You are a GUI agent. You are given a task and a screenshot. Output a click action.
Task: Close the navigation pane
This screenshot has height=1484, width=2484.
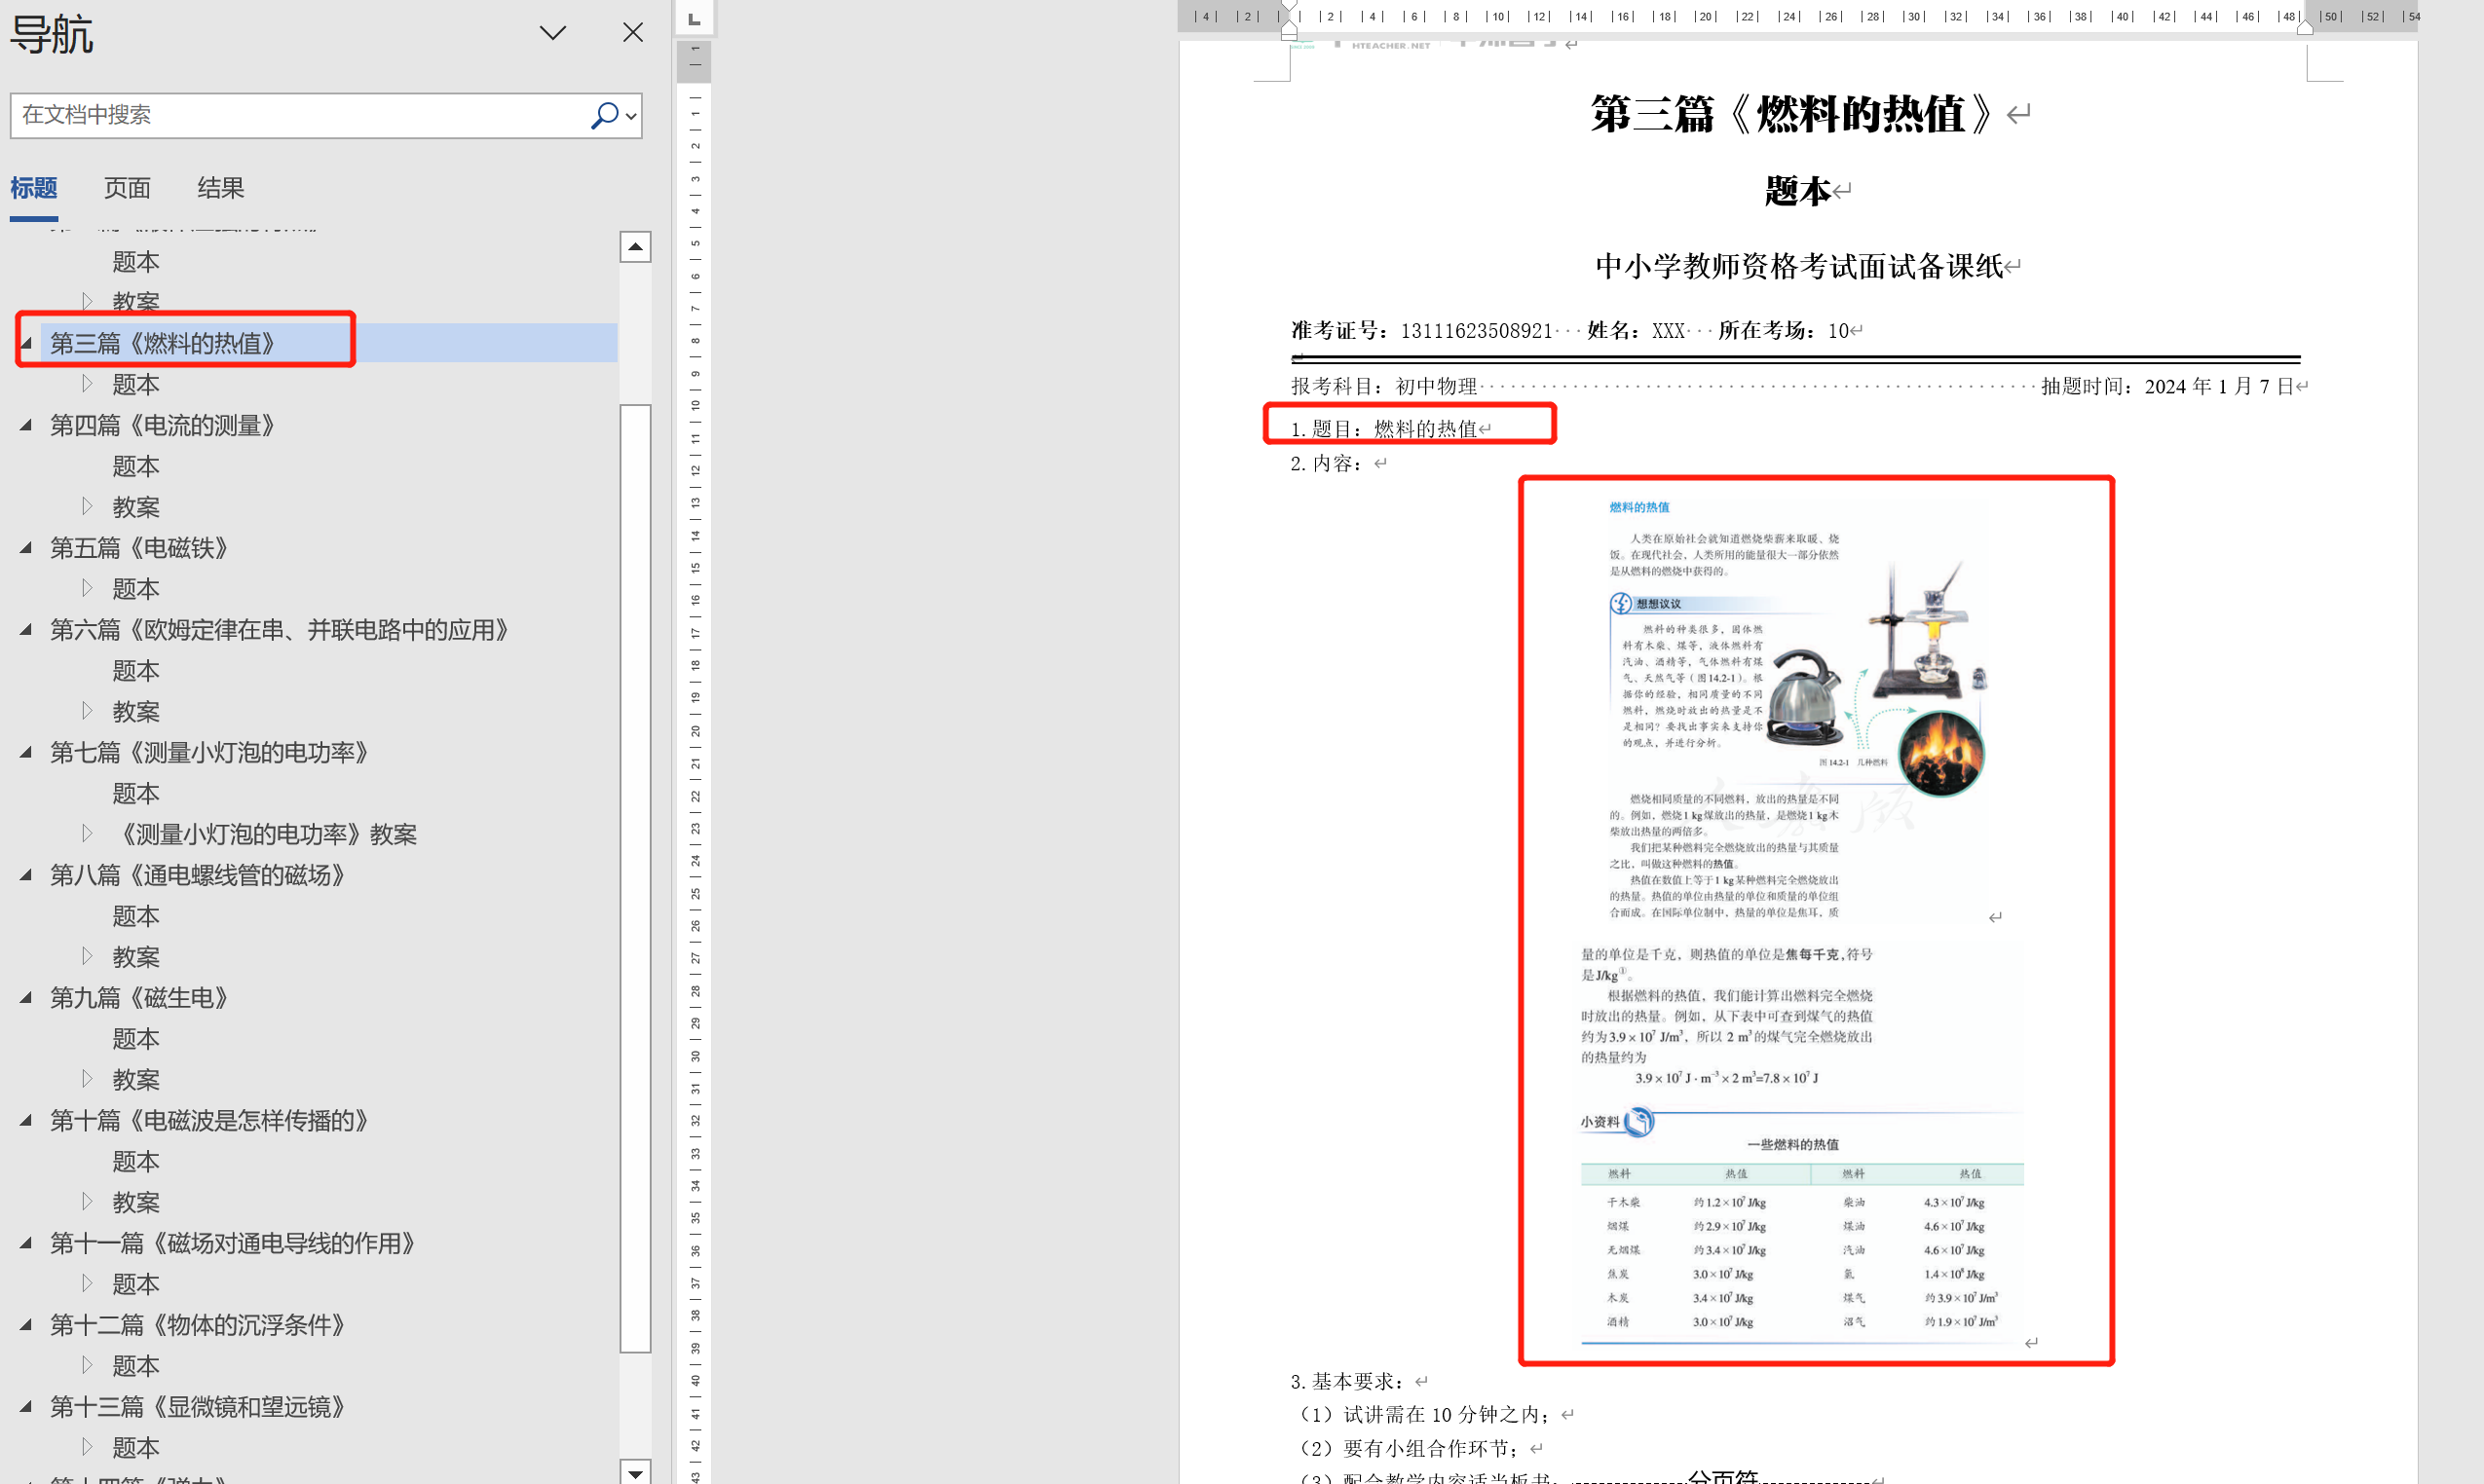tap(632, 33)
